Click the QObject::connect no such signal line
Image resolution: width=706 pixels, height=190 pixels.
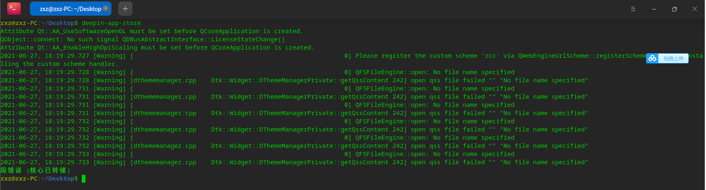click(142, 39)
